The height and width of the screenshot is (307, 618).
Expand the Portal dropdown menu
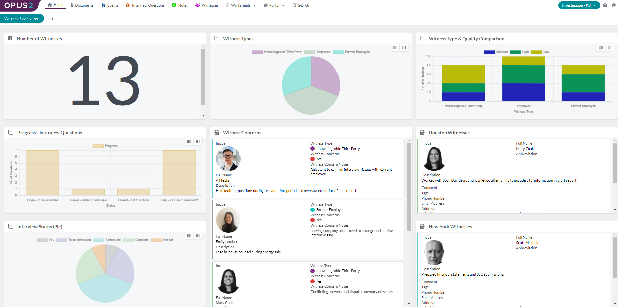pyautogui.click(x=274, y=5)
